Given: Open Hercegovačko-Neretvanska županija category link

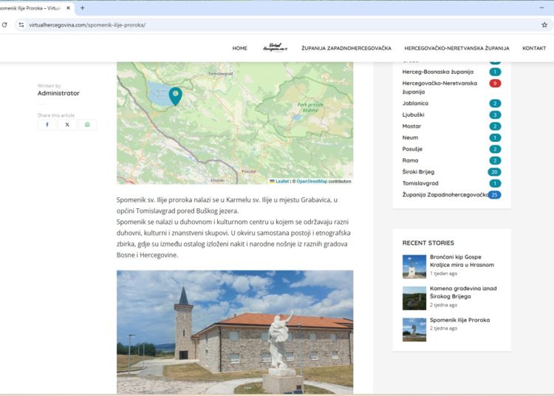Looking at the screenshot, I should [x=440, y=87].
